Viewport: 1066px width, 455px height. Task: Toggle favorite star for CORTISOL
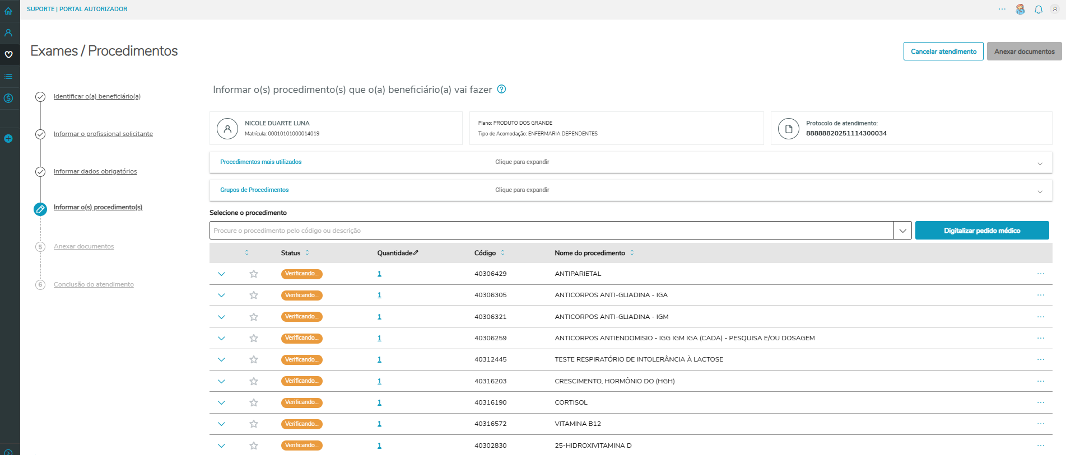point(254,402)
